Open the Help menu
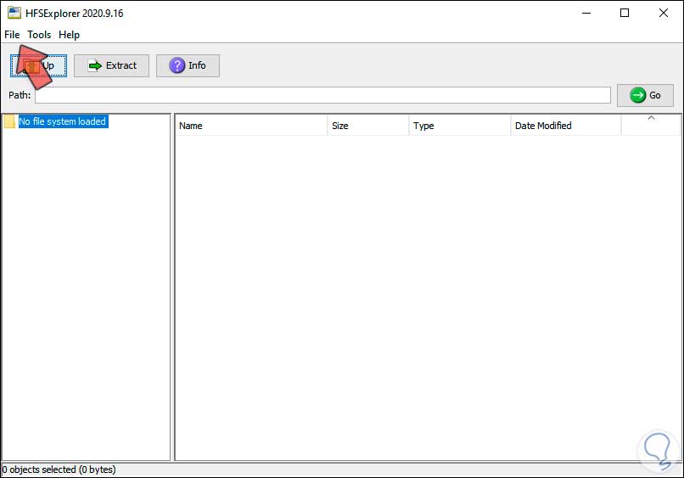Image resolution: width=684 pixels, height=478 pixels. pos(69,35)
